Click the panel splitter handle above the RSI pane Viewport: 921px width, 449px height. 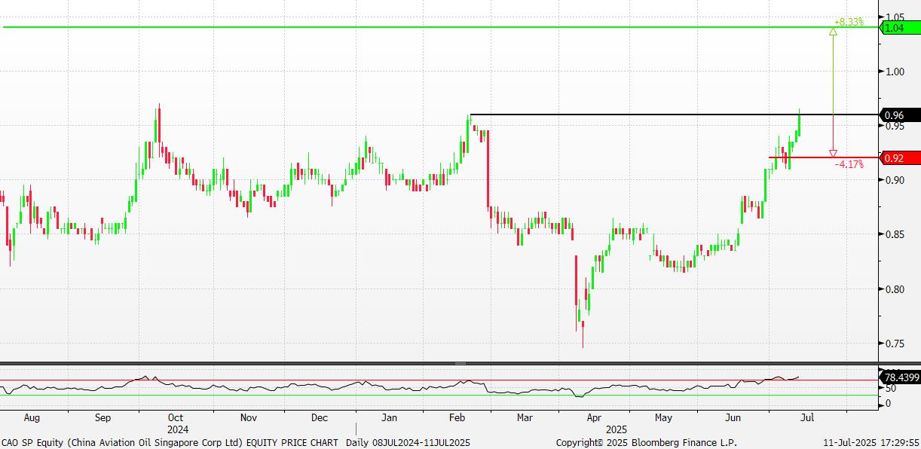point(460,364)
